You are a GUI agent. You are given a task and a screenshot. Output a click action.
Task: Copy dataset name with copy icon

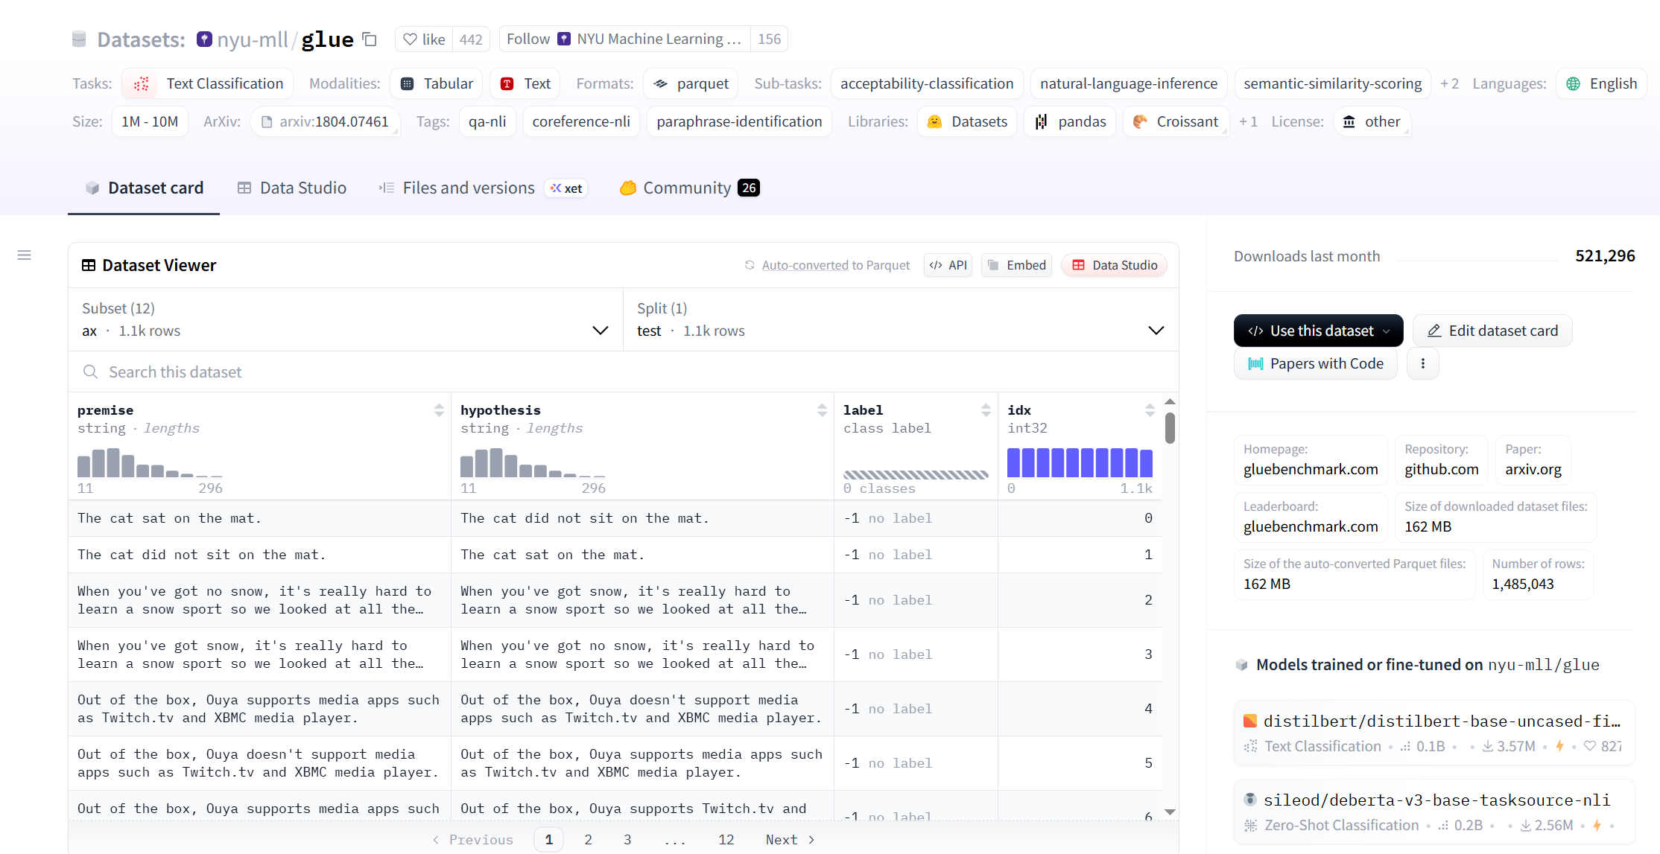tap(370, 39)
